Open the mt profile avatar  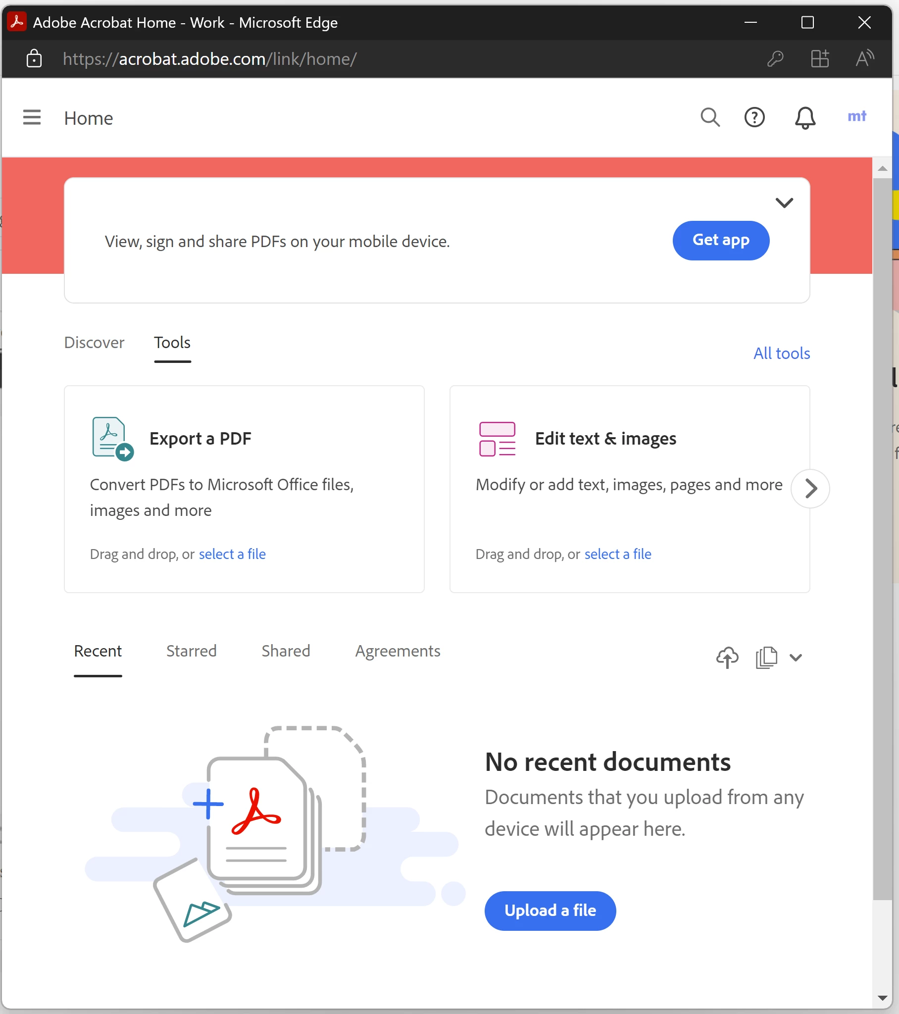[x=857, y=116]
